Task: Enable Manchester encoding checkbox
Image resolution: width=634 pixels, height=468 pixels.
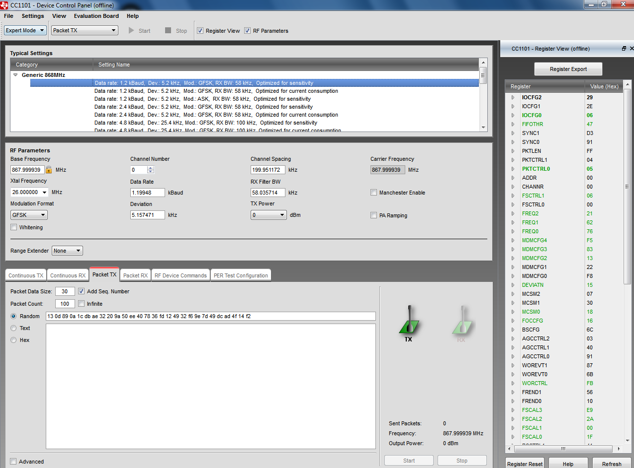Action: pos(373,193)
